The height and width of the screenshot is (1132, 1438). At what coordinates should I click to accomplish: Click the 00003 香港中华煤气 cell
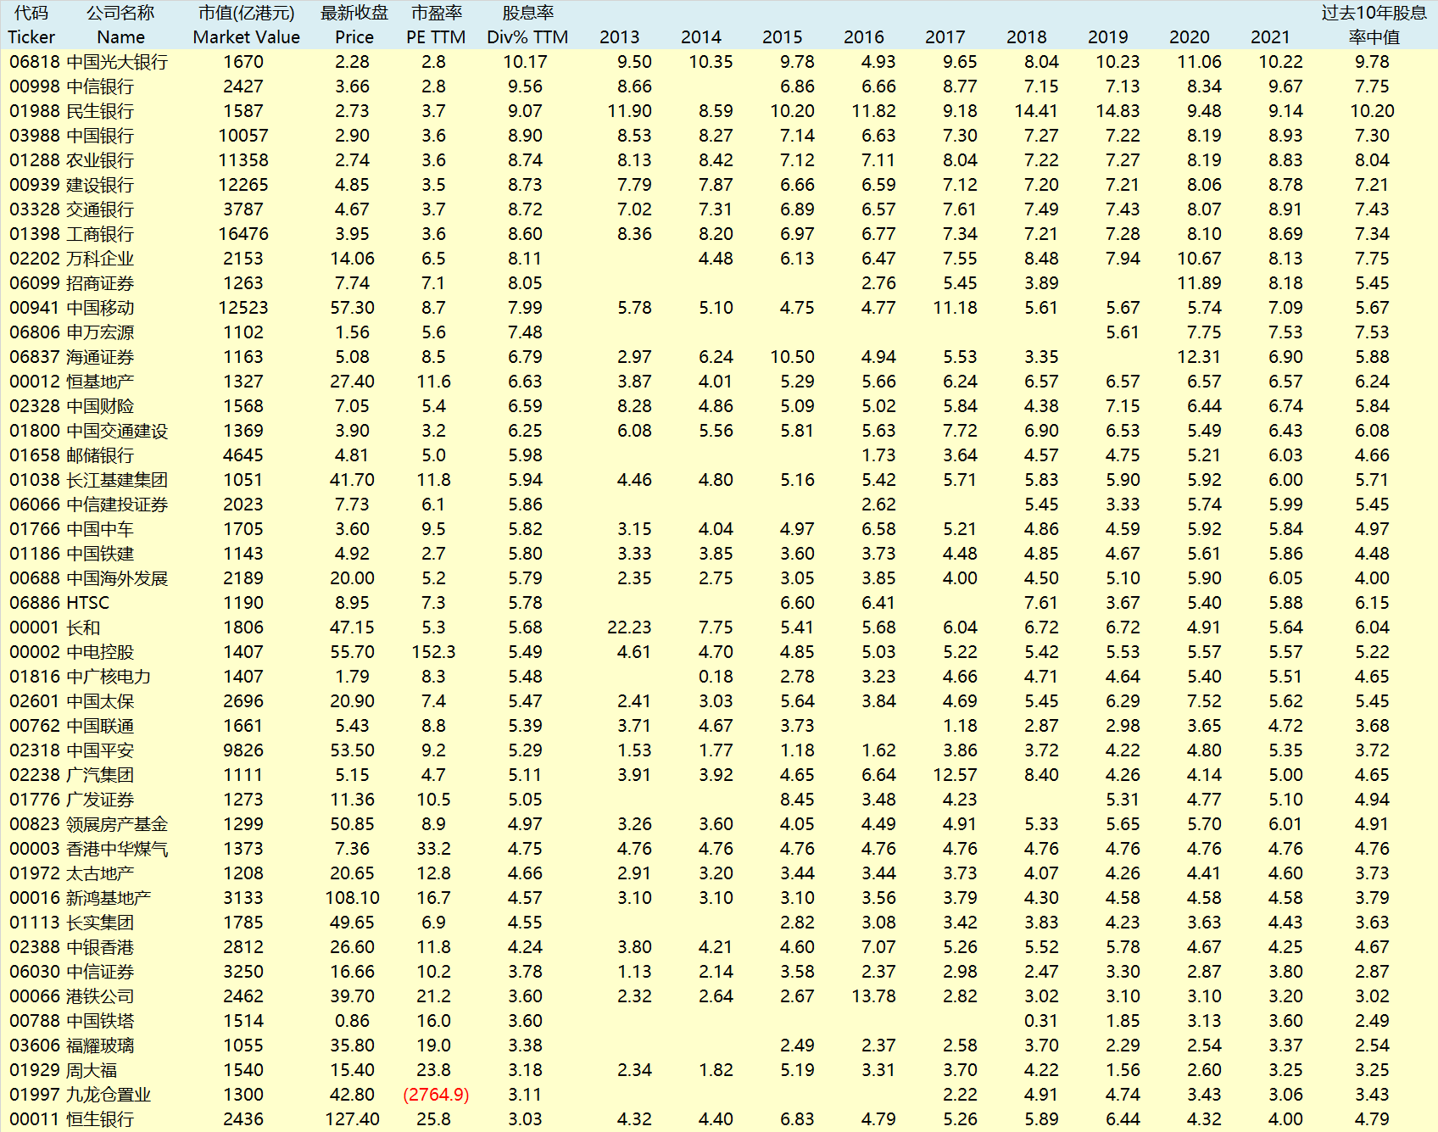(88, 849)
